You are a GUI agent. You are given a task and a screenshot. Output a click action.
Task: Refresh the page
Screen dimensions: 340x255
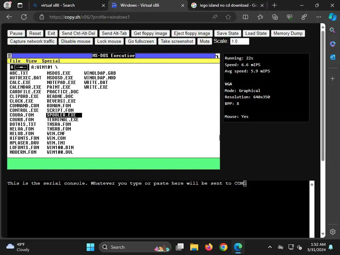tap(24, 17)
